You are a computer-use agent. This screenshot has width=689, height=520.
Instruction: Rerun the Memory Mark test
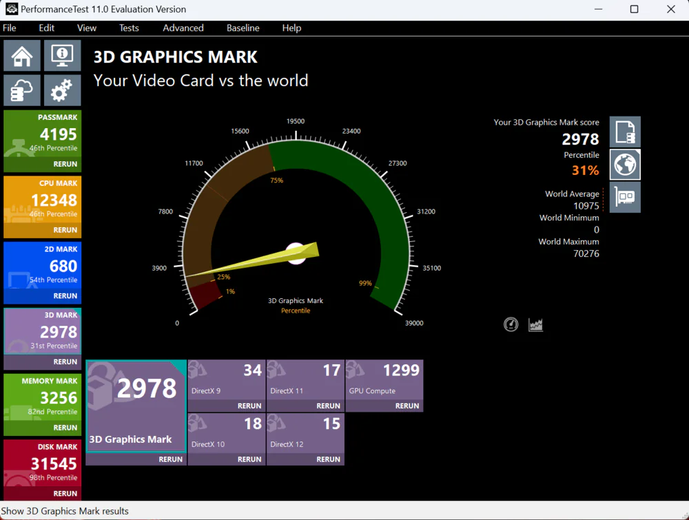click(x=65, y=428)
